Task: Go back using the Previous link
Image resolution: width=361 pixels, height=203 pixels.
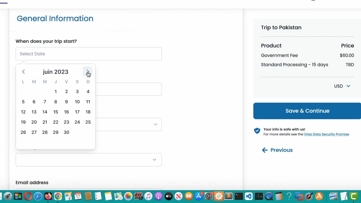Action: (281, 150)
